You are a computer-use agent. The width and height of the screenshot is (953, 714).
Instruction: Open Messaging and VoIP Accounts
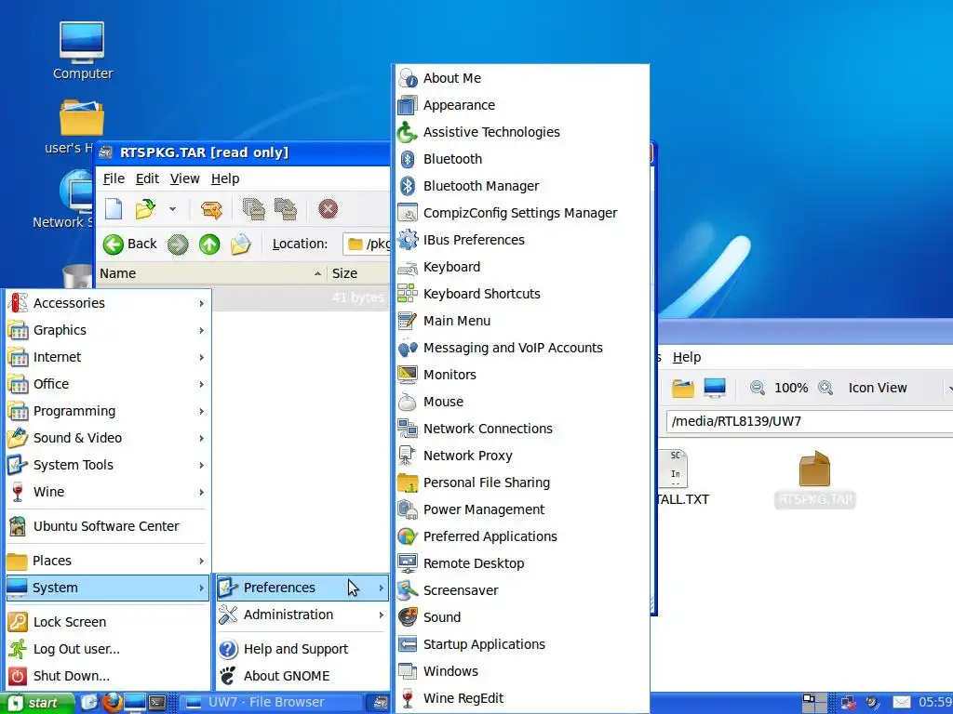[x=522, y=348]
